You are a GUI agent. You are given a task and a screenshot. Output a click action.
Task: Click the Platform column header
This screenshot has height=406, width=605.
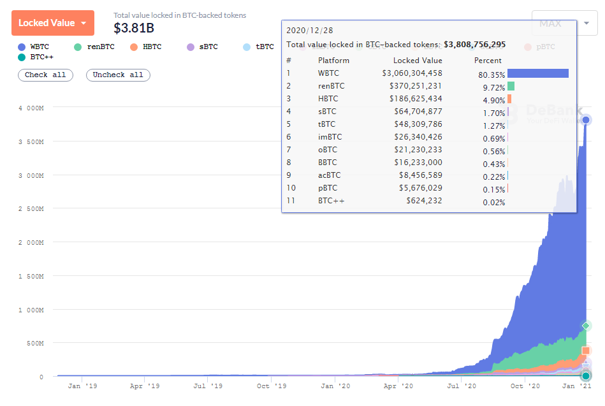(334, 61)
